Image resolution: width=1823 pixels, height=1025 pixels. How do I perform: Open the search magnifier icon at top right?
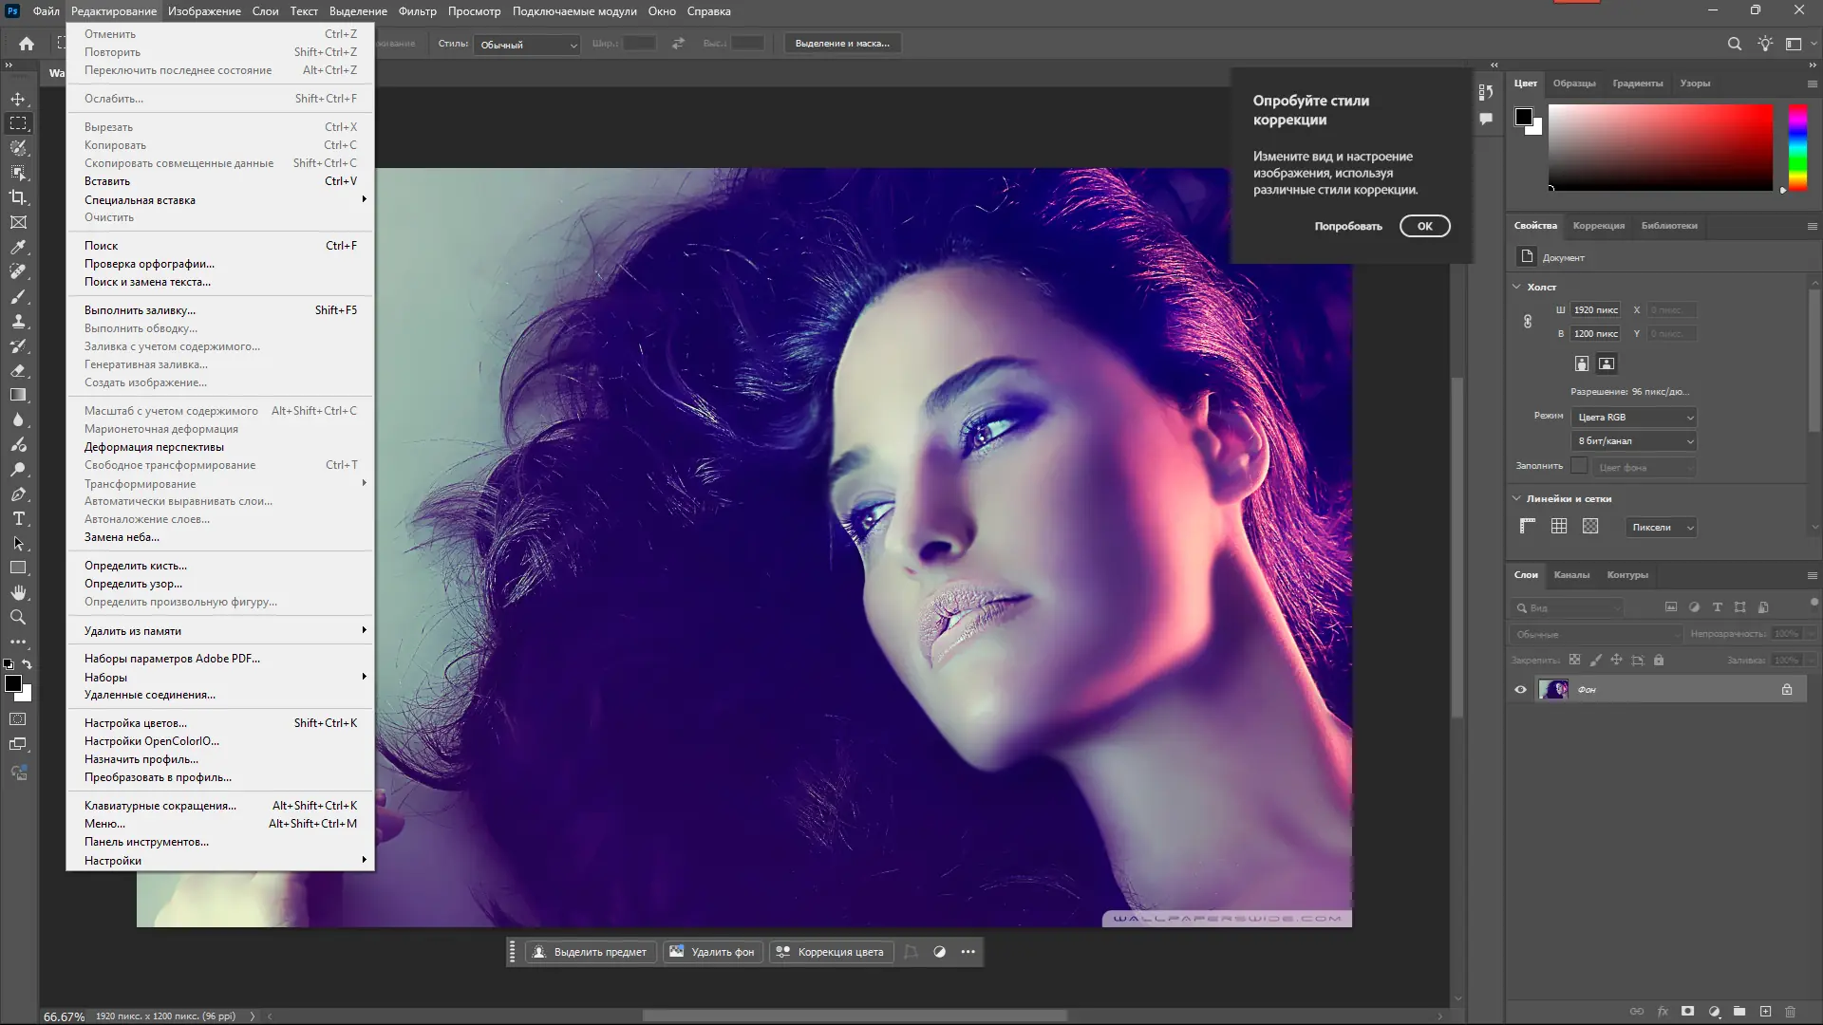pyautogui.click(x=1734, y=44)
